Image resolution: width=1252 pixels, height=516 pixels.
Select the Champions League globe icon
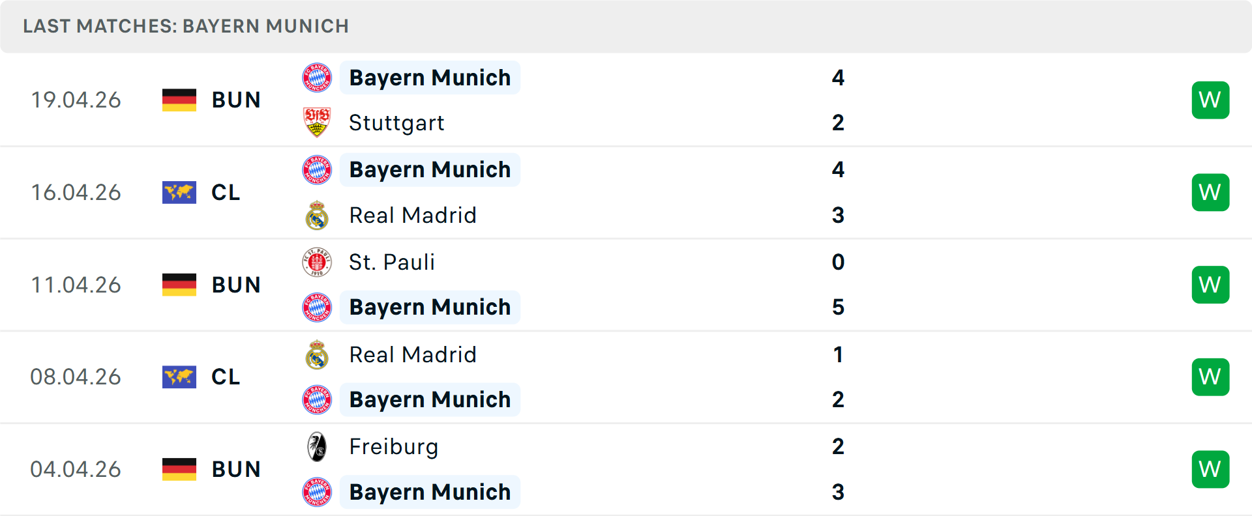[179, 192]
